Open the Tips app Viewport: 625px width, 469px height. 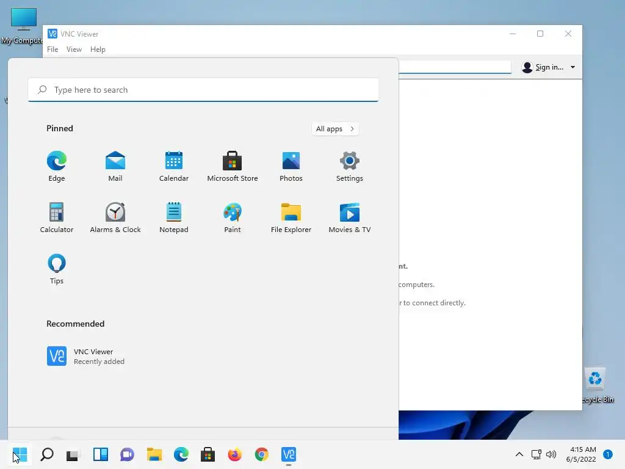pos(57,269)
